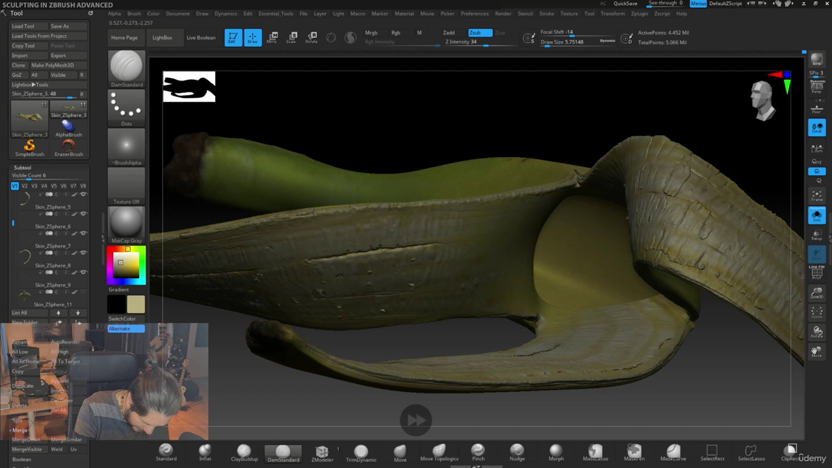Pick the Morph brush icon

tap(556, 453)
